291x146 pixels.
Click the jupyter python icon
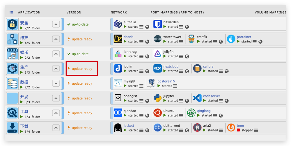157,98
